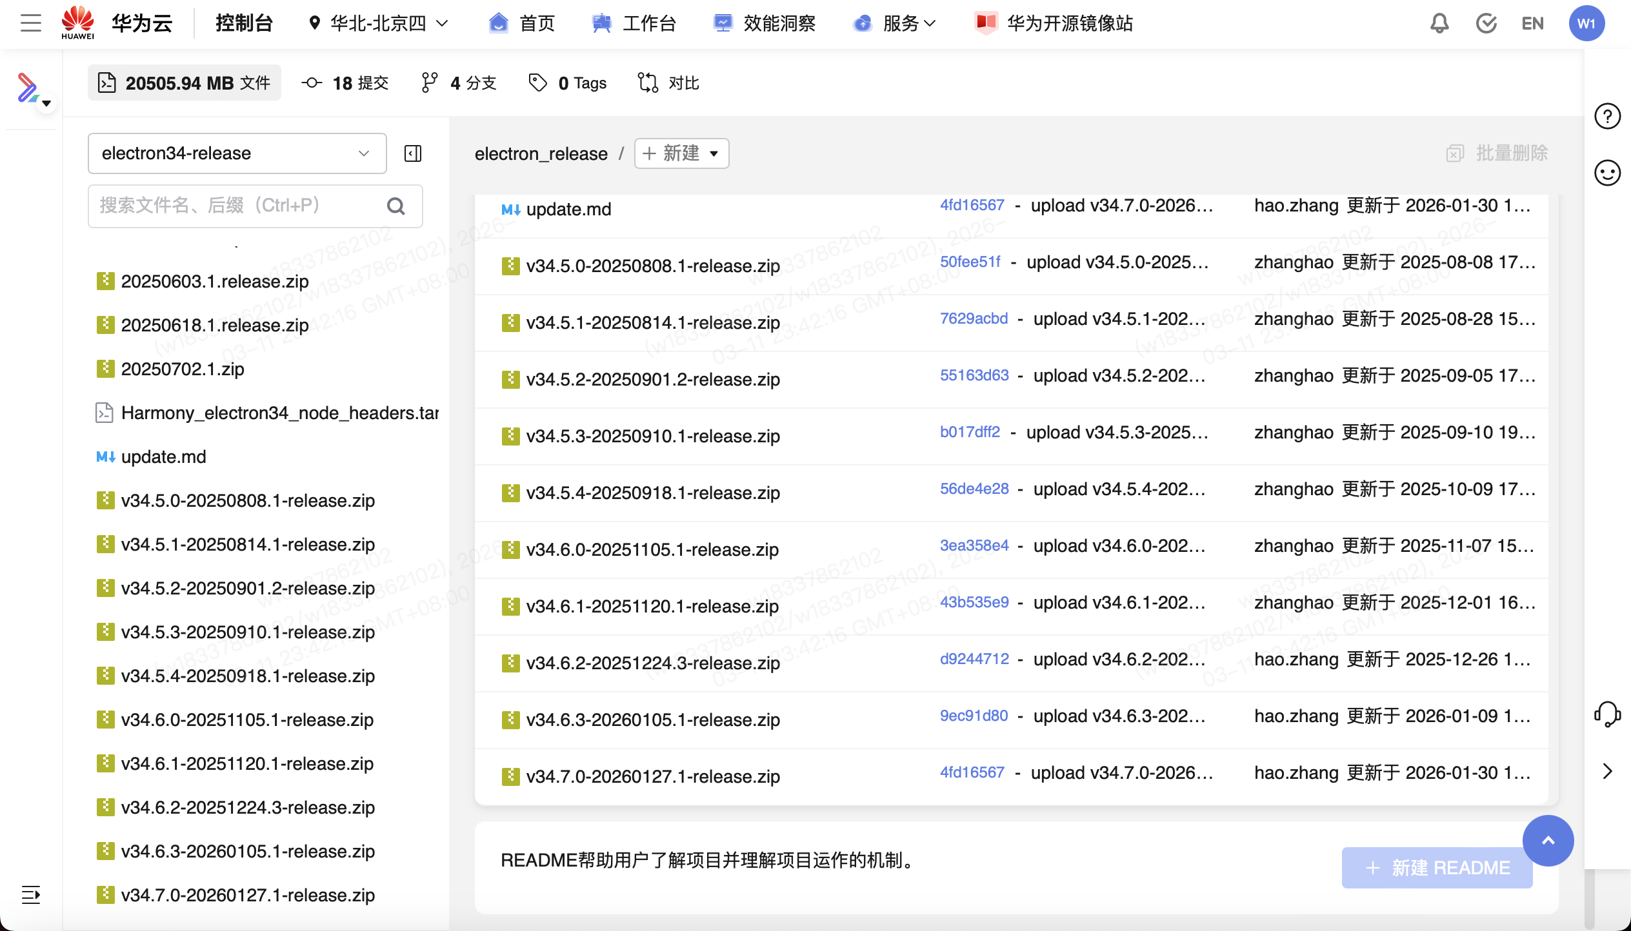The width and height of the screenshot is (1631, 931).
Task: Open the task checkmark circle icon
Action: pyautogui.click(x=1486, y=23)
